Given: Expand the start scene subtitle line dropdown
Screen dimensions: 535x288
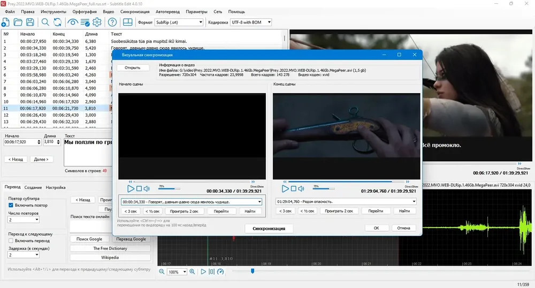Looking at the screenshot, I should pos(259,202).
